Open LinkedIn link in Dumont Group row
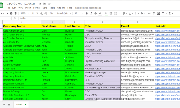Screen dimensions: 180x108 (x=167, y=91)
